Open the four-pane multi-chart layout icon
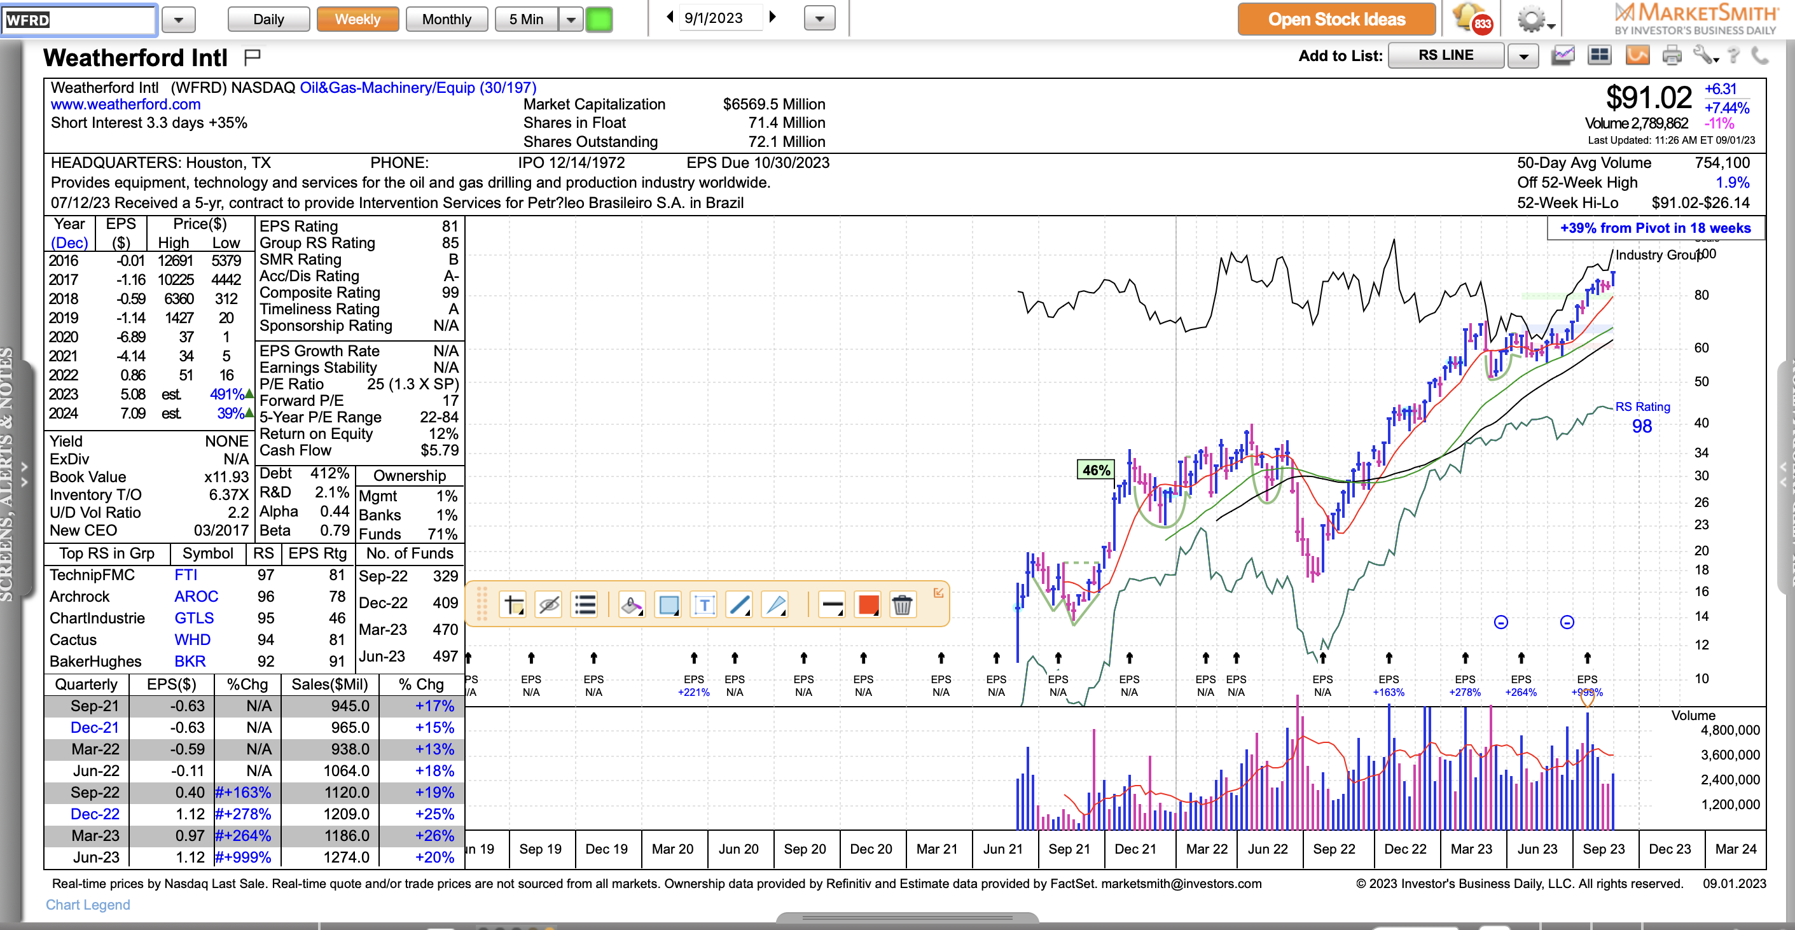1795x930 pixels. point(1599,56)
